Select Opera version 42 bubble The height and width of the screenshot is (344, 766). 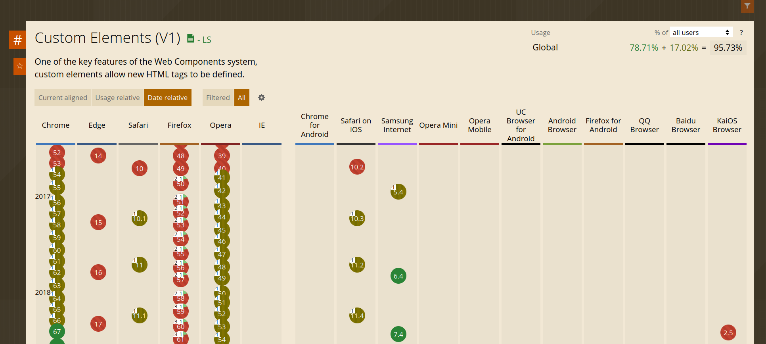coord(222,191)
